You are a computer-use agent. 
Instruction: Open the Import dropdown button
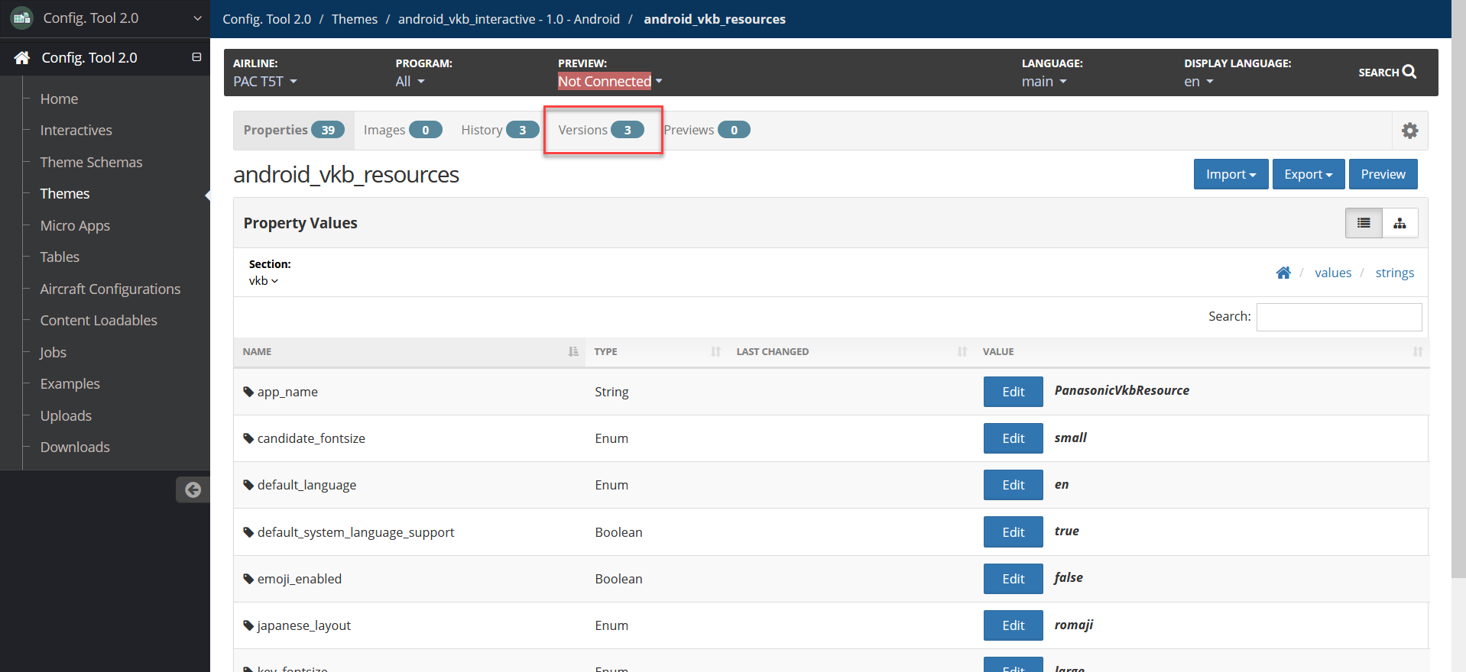[1231, 174]
